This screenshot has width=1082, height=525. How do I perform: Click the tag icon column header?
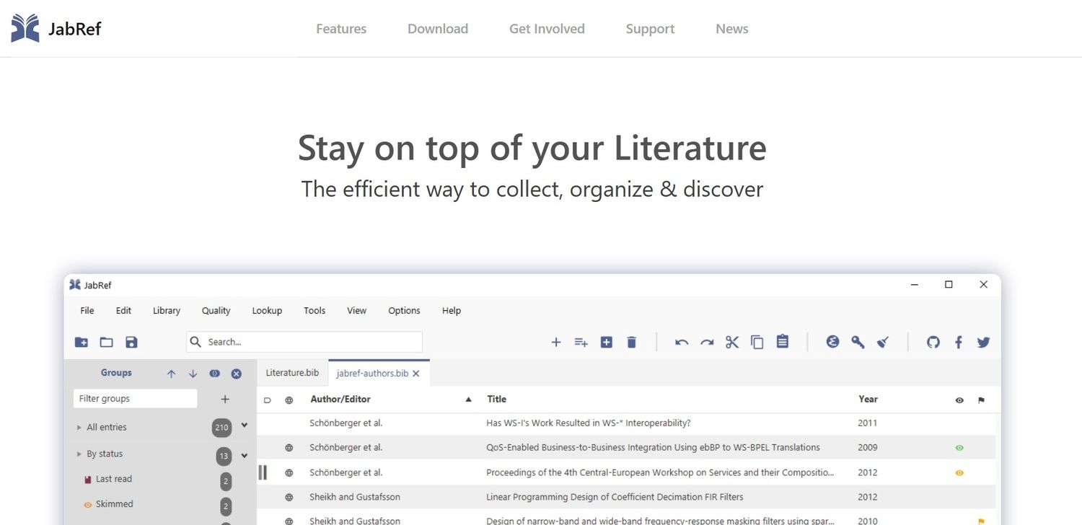click(268, 400)
